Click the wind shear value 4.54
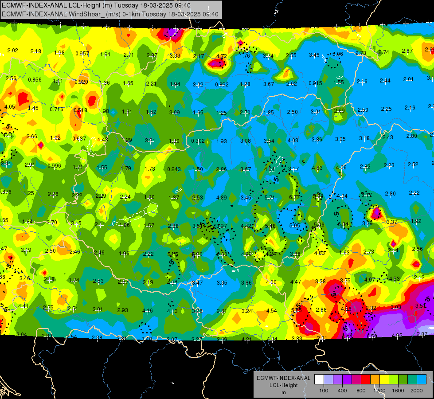 tap(271, 310)
